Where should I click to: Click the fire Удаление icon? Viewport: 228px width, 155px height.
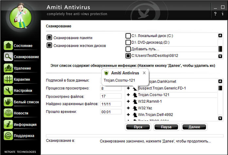click(8, 68)
